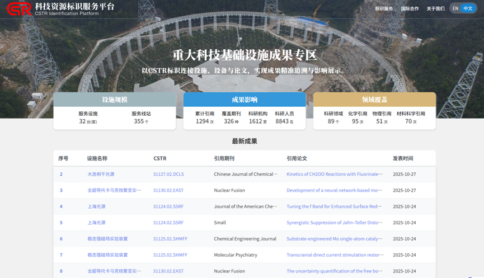484x278 pixels.
Task: Open the 大连相干光源 facility link
Action: click(x=101, y=174)
